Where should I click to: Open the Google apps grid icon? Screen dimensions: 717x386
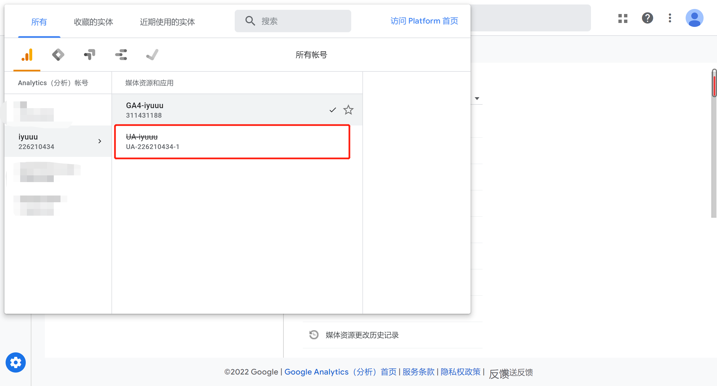(623, 18)
